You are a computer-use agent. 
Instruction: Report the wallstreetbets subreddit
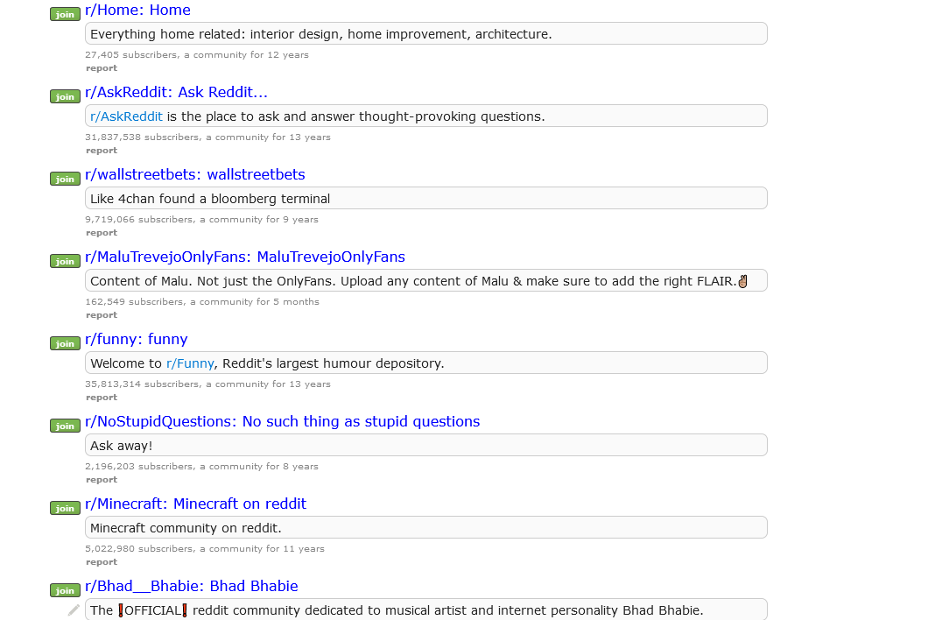pos(102,232)
